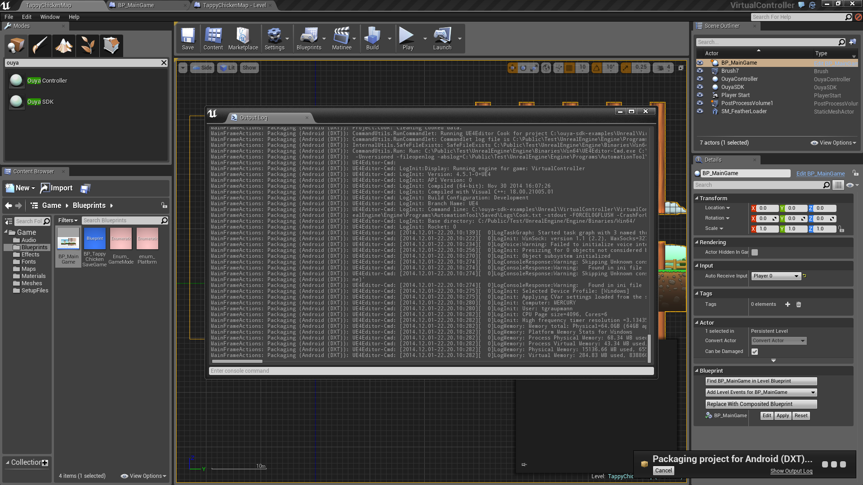Enable Actor Hidden In Game checkbox
This screenshot has height=485, width=863.
point(755,252)
